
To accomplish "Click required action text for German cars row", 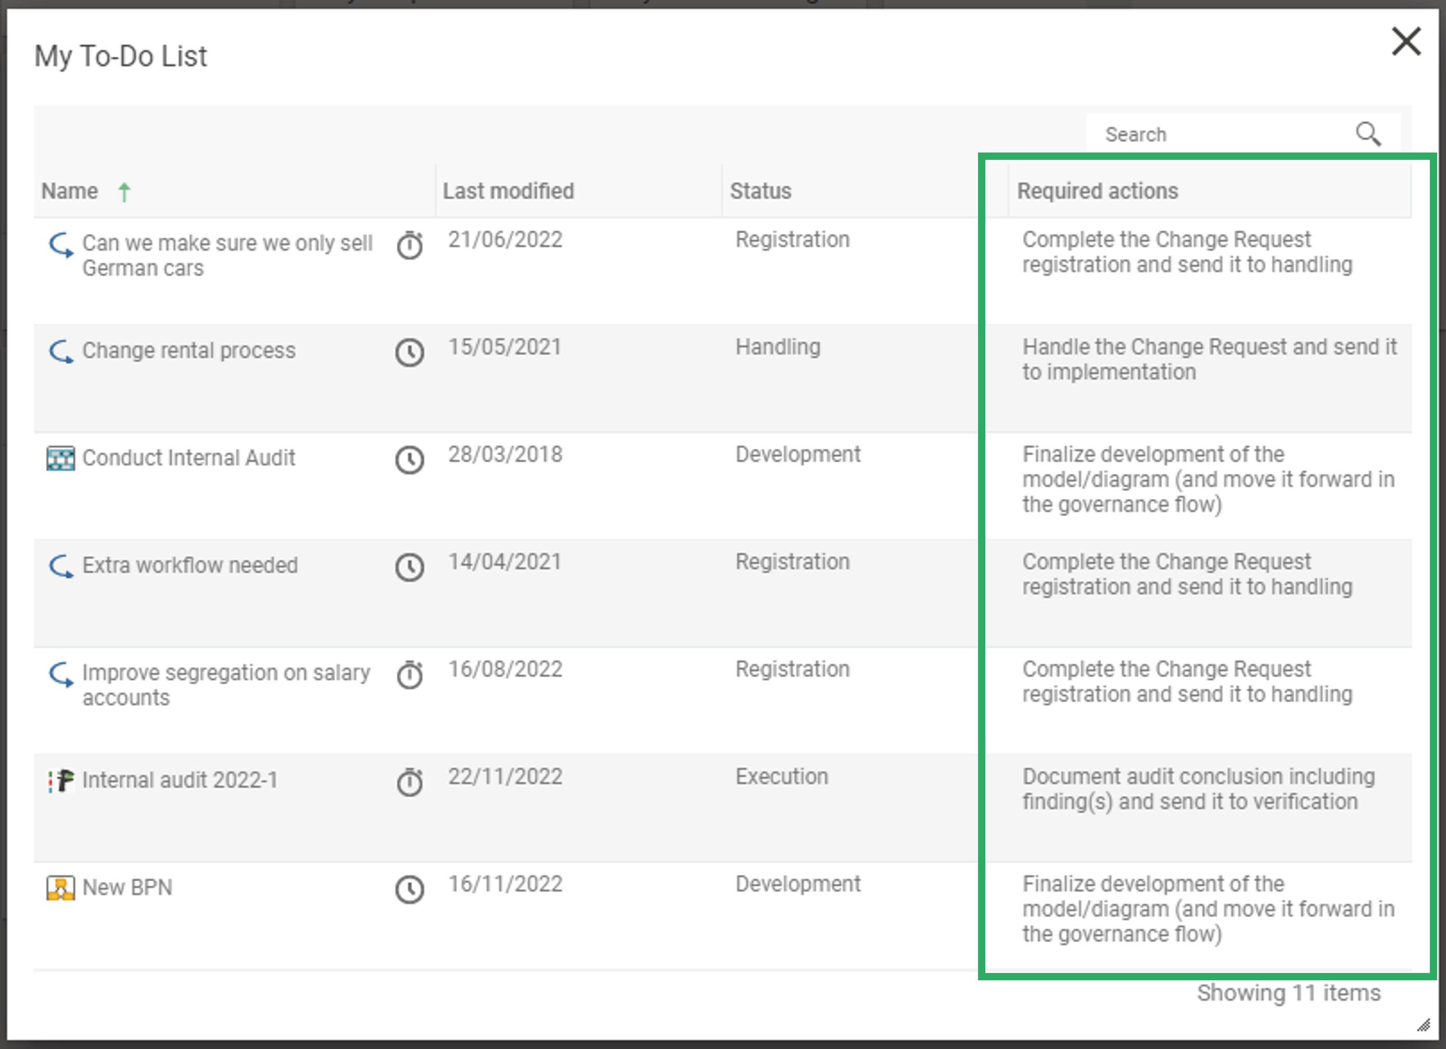I will (1187, 252).
